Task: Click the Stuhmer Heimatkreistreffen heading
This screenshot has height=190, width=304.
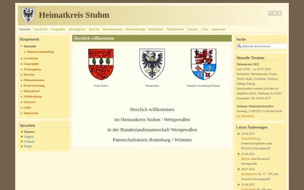Action: 255,106
